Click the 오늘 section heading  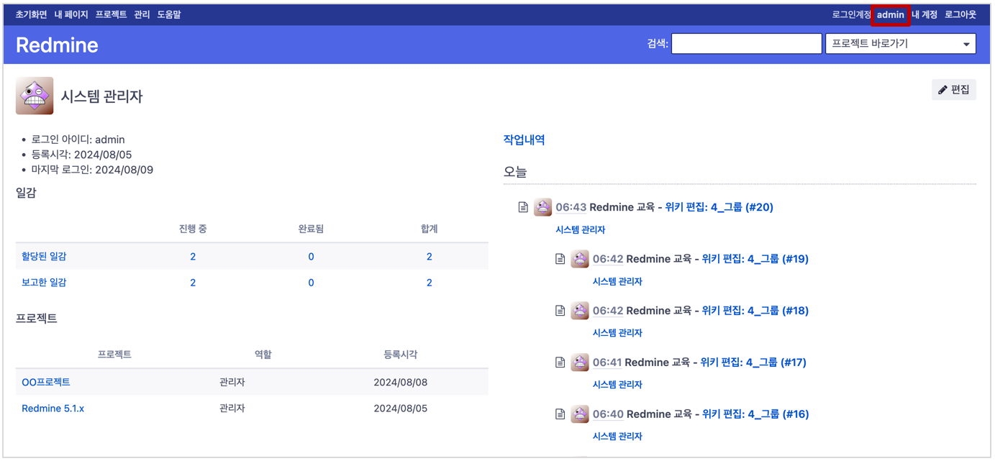click(515, 173)
